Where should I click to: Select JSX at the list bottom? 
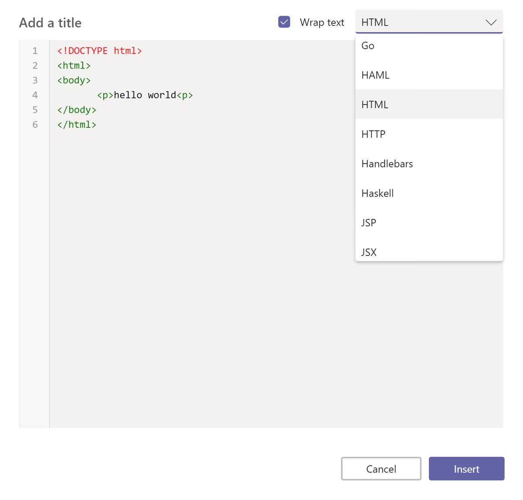[x=369, y=252]
